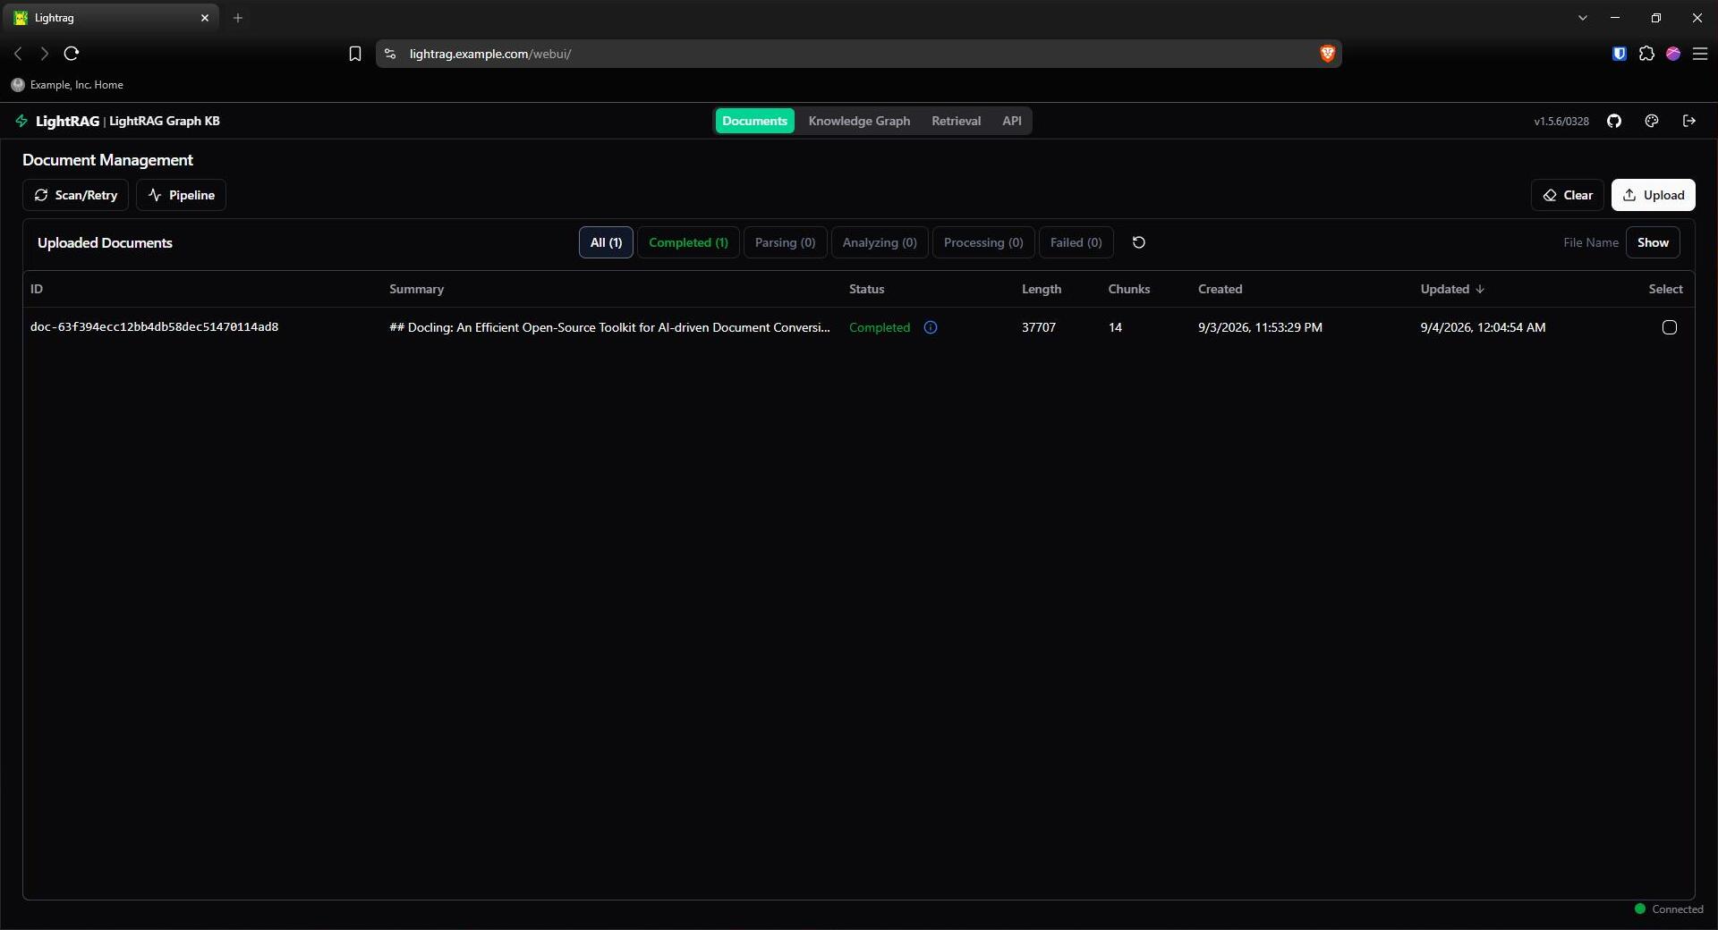Sort by the Updated column
Image resolution: width=1718 pixels, height=930 pixels.
pos(1452,289)
